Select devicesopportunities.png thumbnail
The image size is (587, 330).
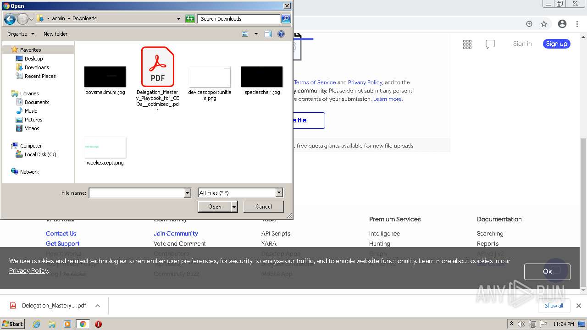(210, 77)
